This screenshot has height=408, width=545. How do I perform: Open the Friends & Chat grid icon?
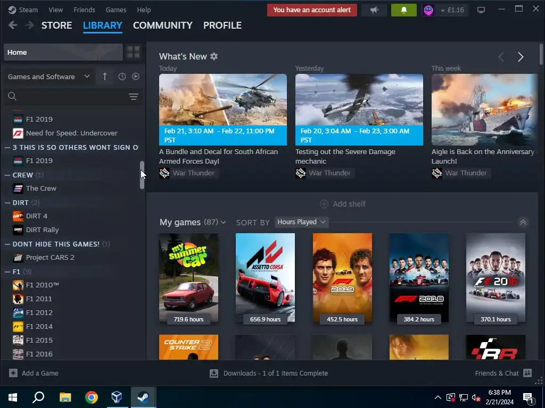point(527,373)
